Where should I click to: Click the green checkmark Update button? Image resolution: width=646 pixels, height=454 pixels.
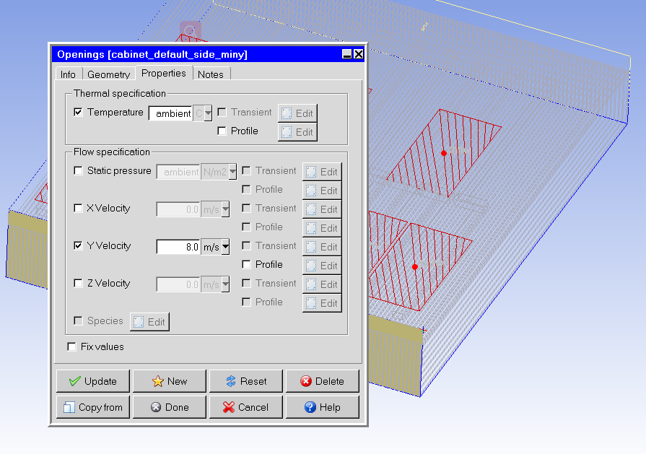tap(92, 381)
